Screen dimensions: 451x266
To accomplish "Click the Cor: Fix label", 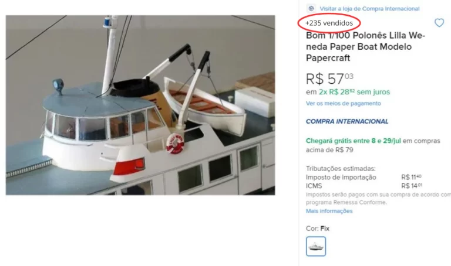I will coord(317,229).
